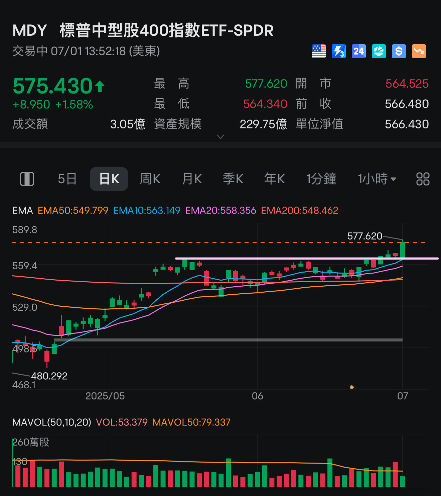Tap the tallest green volume bar in June

330,473
